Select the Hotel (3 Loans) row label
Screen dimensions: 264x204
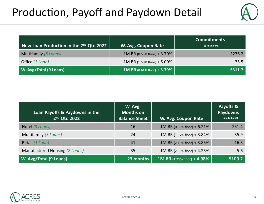click(36, 127)
